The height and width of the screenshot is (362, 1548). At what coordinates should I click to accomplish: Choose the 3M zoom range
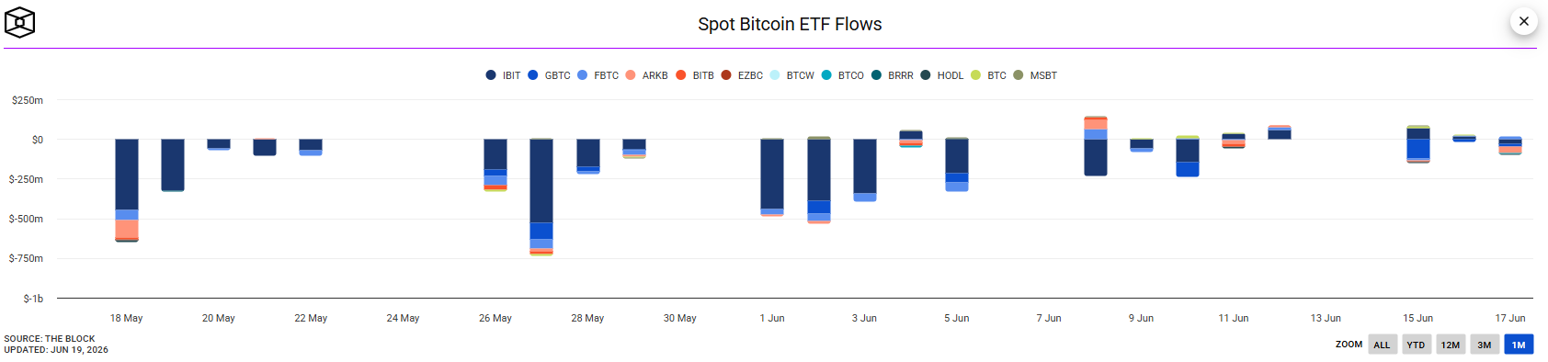[1485, 345]
